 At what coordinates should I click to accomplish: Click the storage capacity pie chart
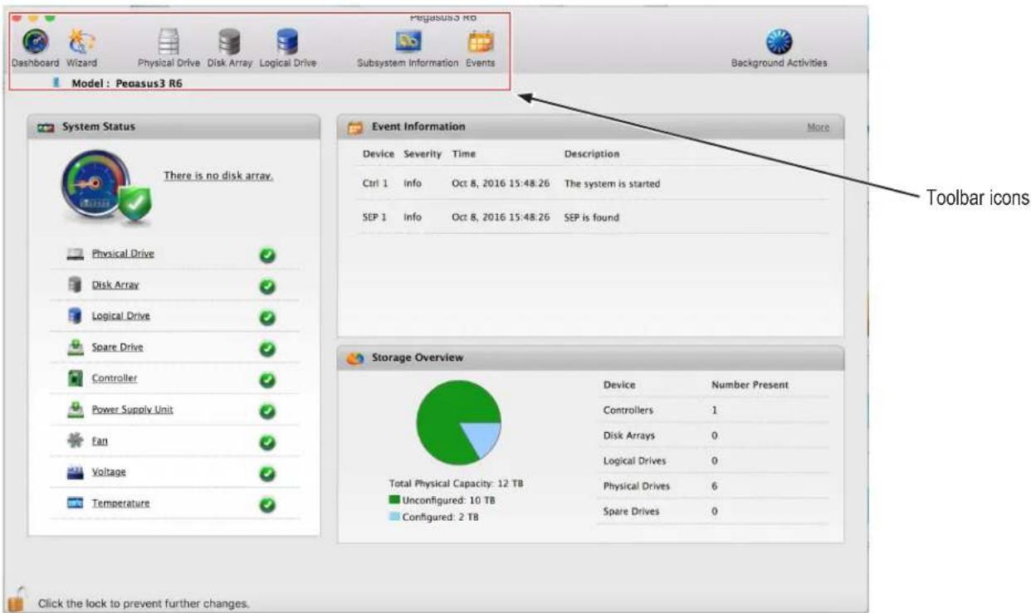pyautogui.click(x=458, y=423)
